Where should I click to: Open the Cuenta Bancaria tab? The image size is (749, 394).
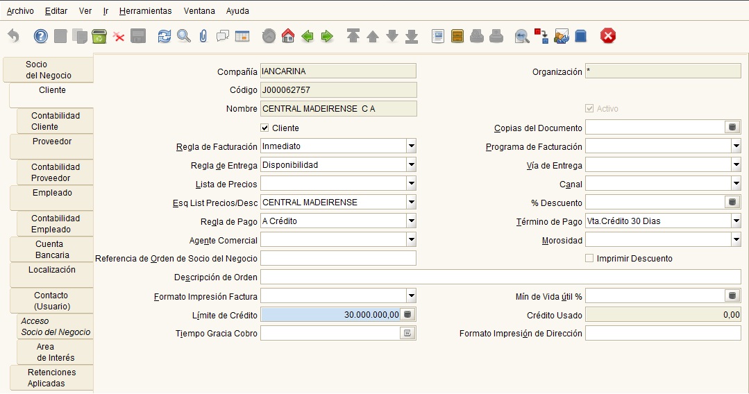click(51, 249)
